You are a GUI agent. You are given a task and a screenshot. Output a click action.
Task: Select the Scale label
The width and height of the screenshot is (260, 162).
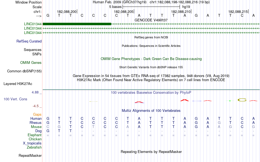pos(37,7)
